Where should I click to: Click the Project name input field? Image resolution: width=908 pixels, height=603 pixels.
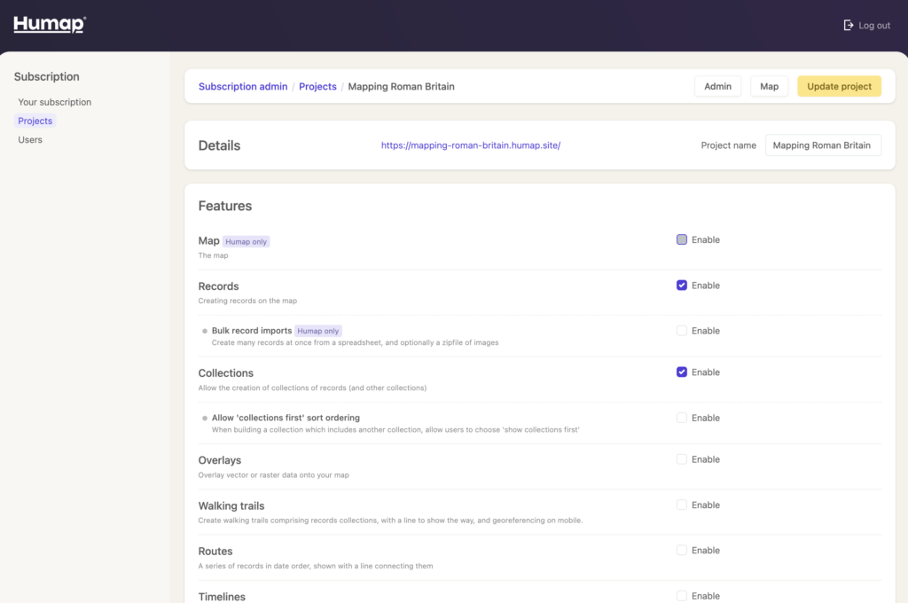(x=823, y=145)
